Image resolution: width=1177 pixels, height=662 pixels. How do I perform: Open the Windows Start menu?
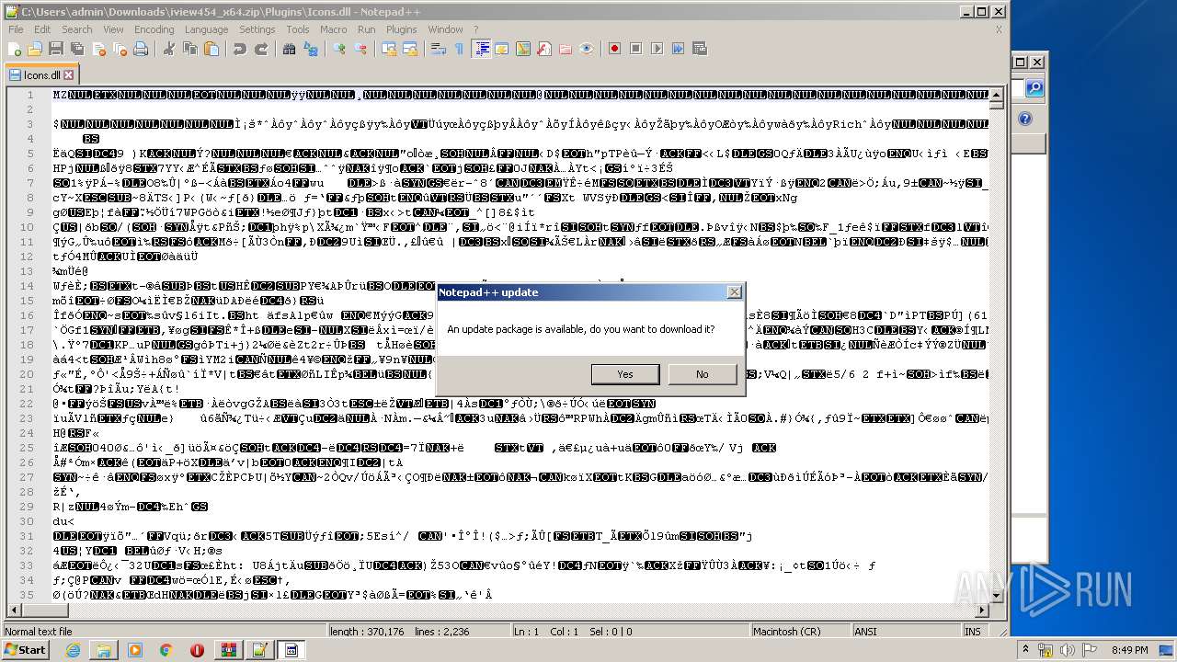(x=25, y=650)
